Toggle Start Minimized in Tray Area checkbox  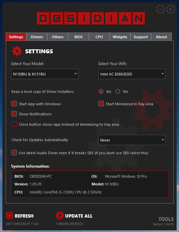[101, 104]
